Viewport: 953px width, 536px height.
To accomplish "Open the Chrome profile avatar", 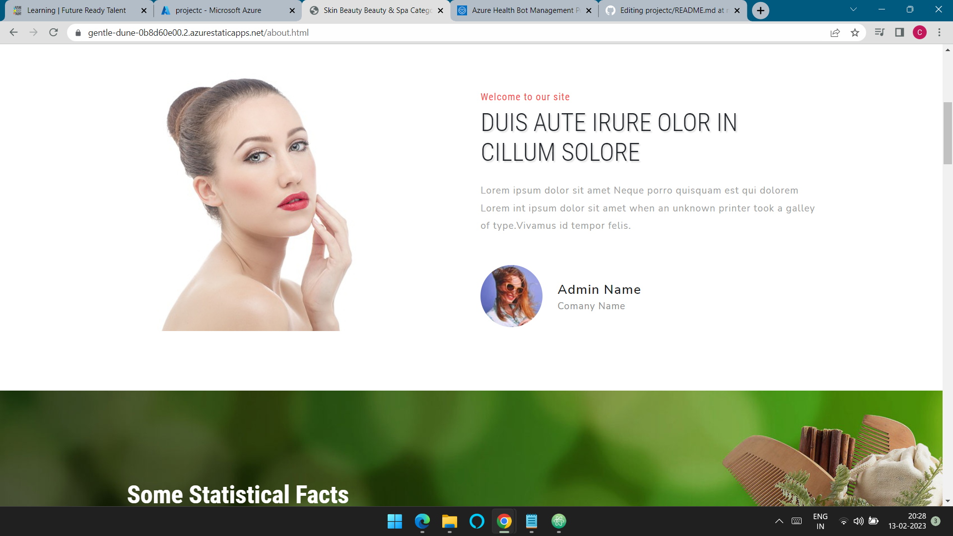I will 919,33.
